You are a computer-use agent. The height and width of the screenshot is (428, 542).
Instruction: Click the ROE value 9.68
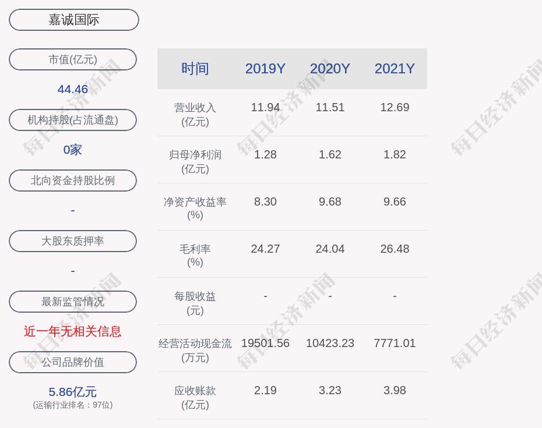330,201
